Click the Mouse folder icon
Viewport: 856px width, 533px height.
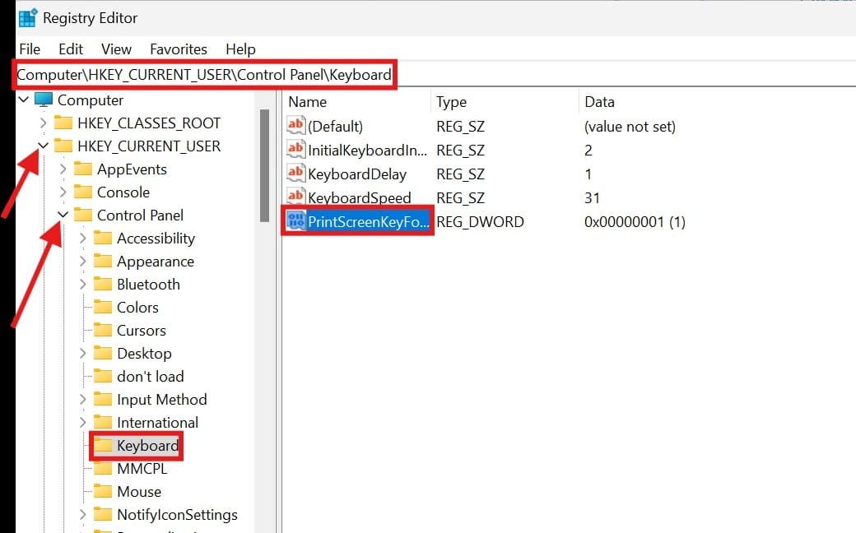[x=103, y=491]
